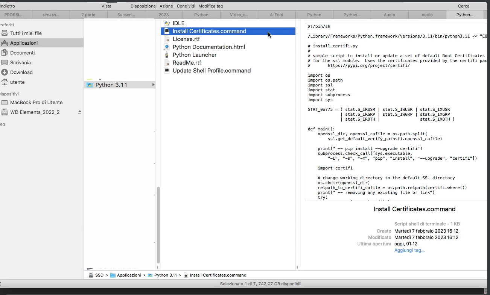This screenshot has height=295, width=490.
Task: Click Python 3.11 folder icon in path bar
Action: pyautogui.click(x=150, y=275)
